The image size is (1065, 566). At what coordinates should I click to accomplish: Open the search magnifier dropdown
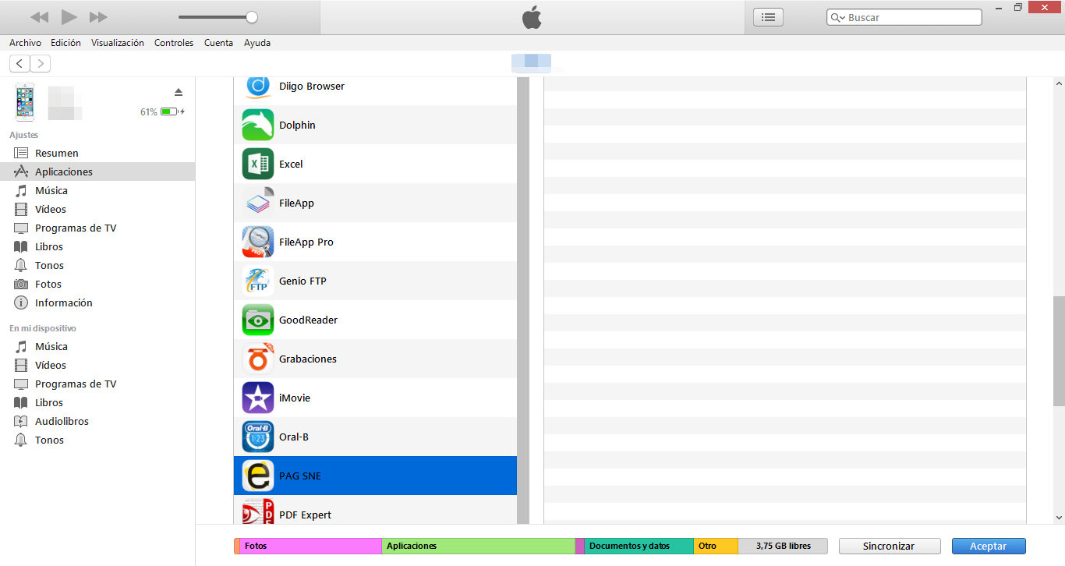pos(838,17)
